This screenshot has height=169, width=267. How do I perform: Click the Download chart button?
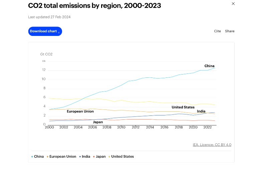pos(45,31)
